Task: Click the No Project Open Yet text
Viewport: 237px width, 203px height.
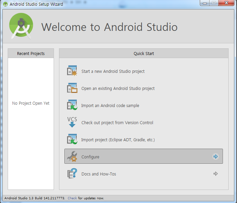Action: coord(31,103)
